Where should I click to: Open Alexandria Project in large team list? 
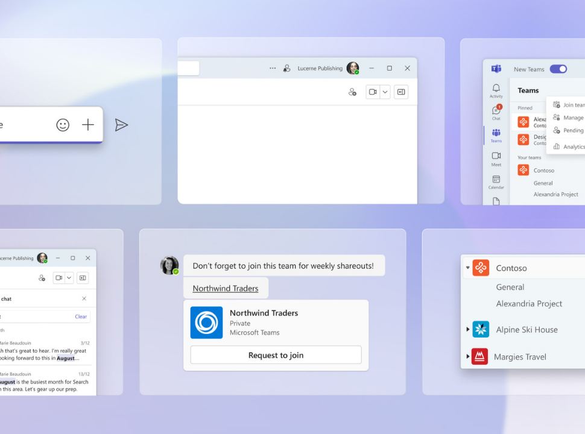529,304
